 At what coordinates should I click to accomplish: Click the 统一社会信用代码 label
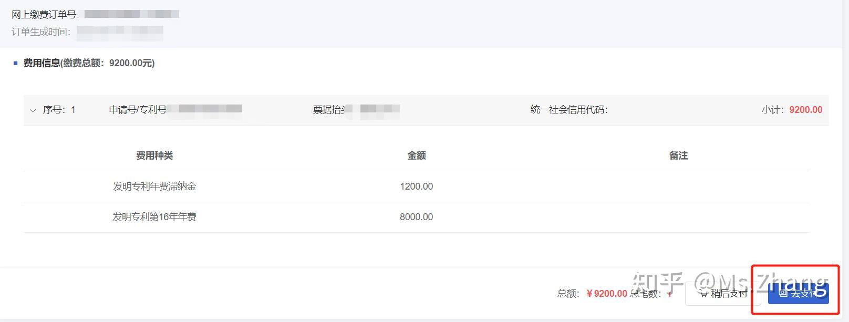(x=568, y=110)
